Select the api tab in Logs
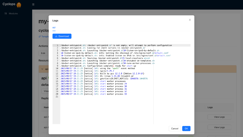243x137 pixels. (54, 27)
